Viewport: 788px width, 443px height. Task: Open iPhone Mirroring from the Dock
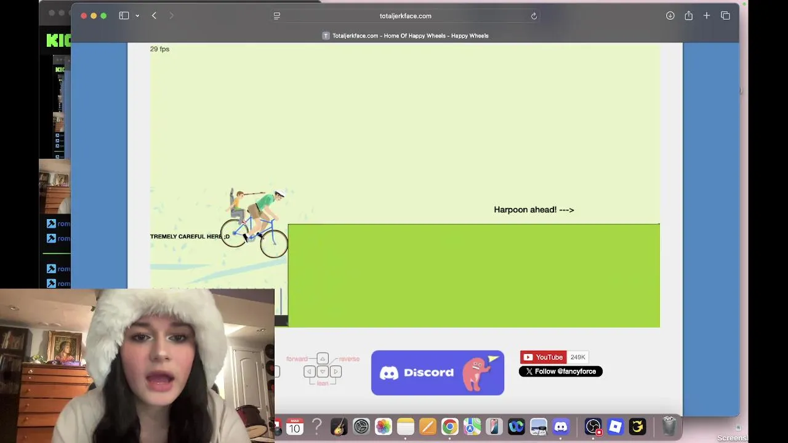tap(494, 426)
